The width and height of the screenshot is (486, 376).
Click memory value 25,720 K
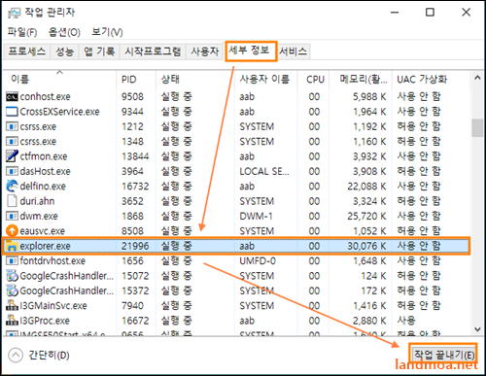pos(366,216)
